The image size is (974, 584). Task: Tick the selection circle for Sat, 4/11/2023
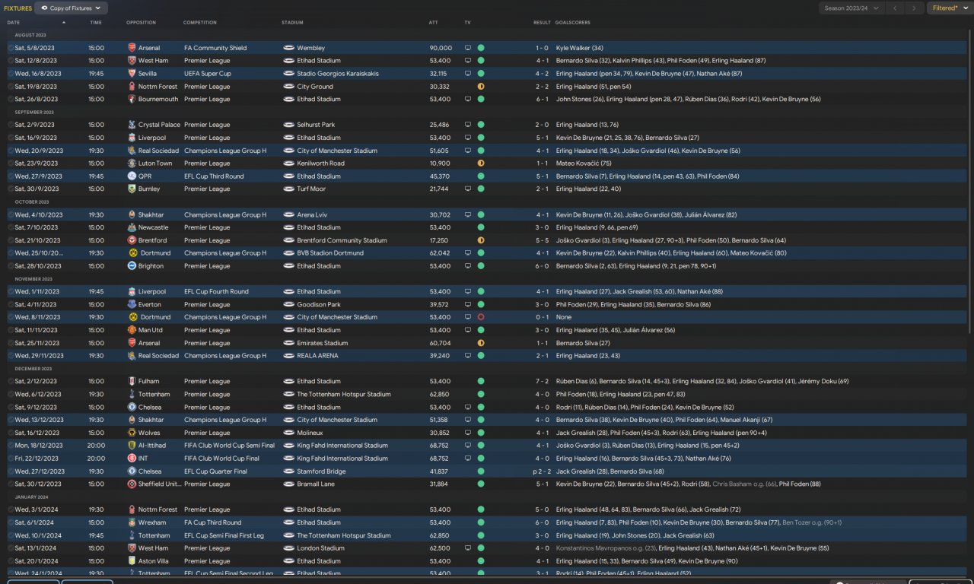coord(11,304)
